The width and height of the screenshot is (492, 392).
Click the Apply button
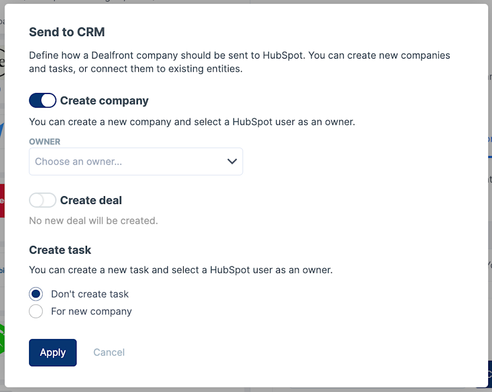coord(52,352)
